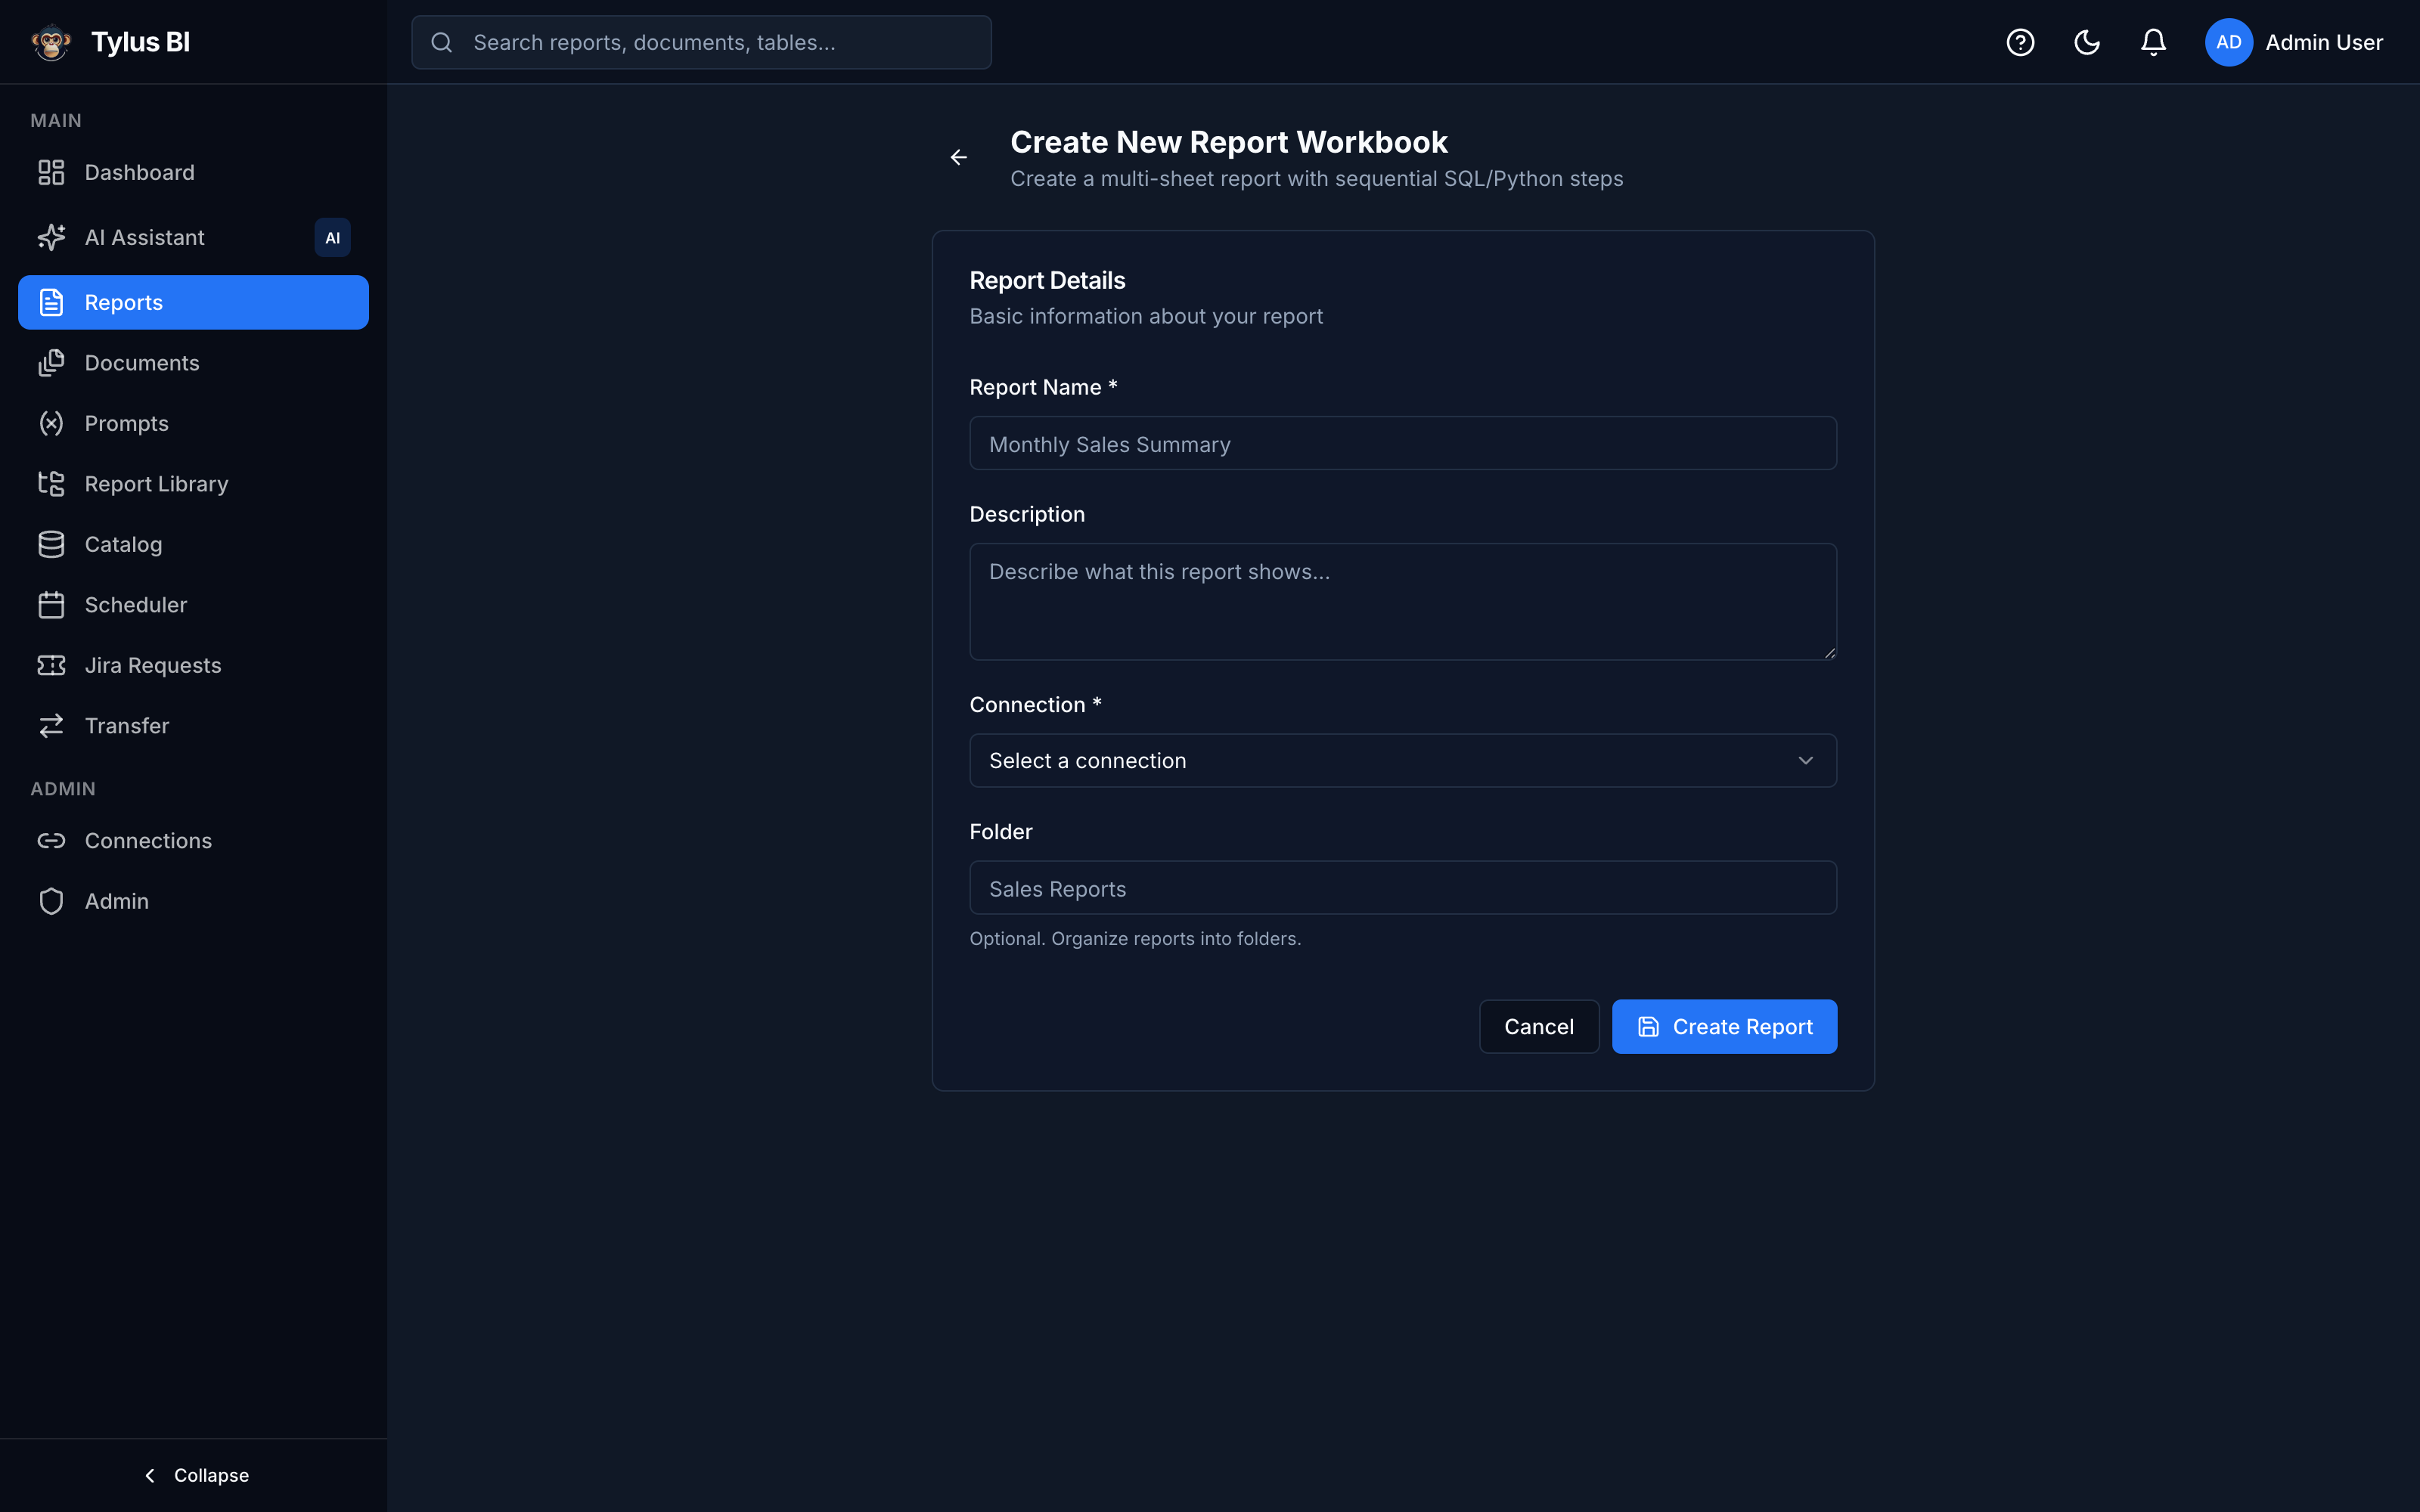Click the Report Details heading
The width and height of the screenshot is (2420, 1512).
1047,281
